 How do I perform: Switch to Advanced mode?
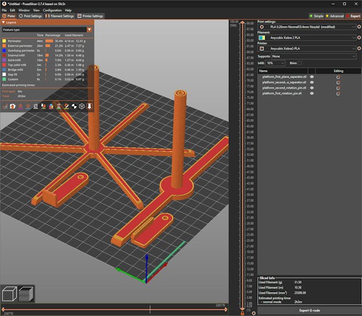(x=335, y=16)
